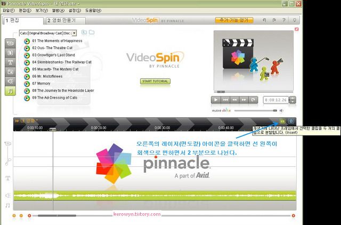This screenshot has height=225, width=341.
Task: Open the Sound Effects album speaker icon
Action: click(x=10, y=81)
